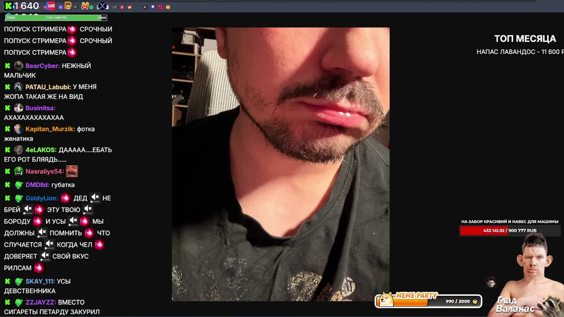The width and height of the screenshot is (564, 317).
Task: Click the large photo in the center
Action: tap(280, 164)
